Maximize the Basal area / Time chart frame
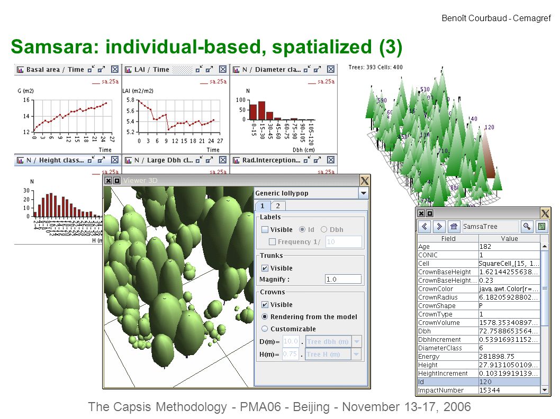560x419 pixels. (102, 69)
